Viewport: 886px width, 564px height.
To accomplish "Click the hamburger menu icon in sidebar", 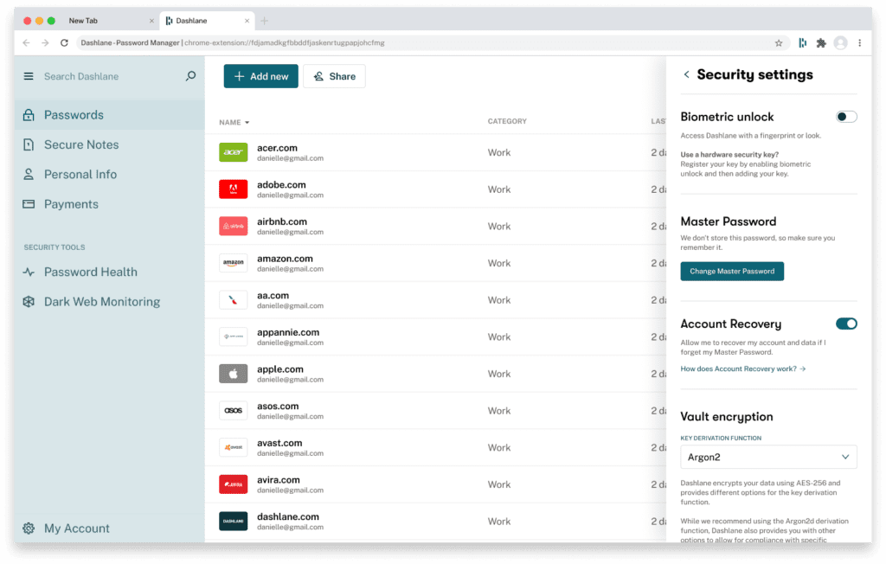I will coord(29,76).
